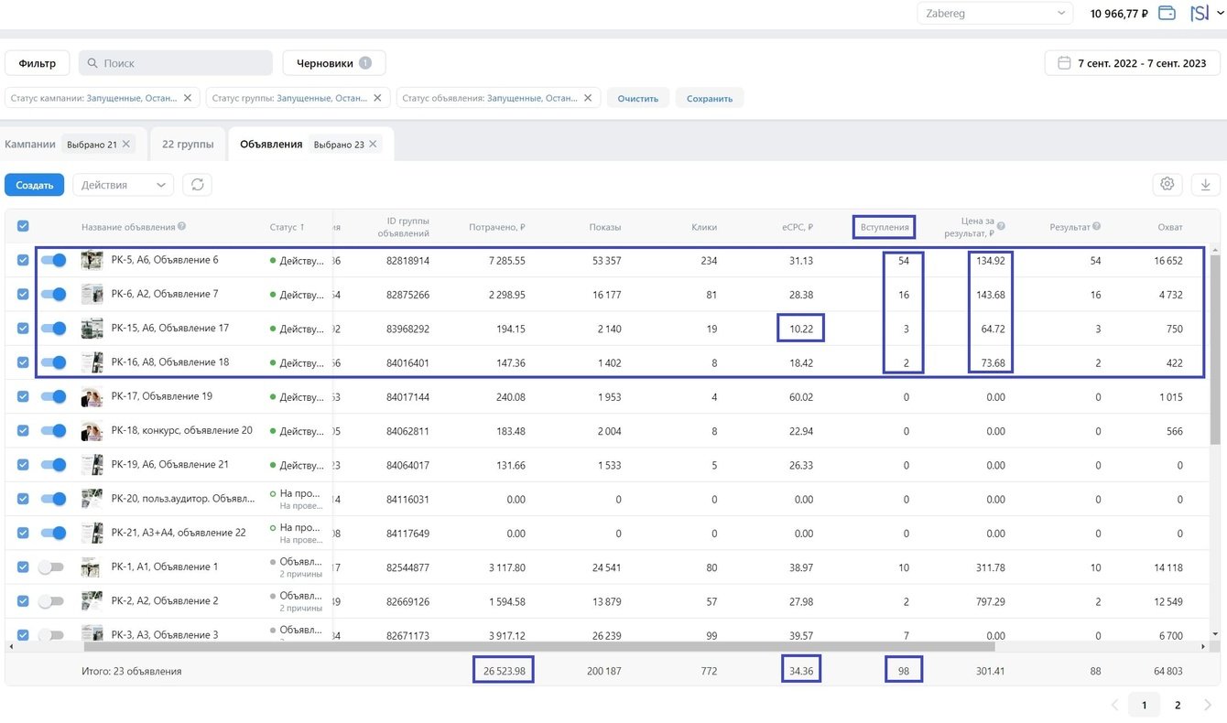This screenshot has width=1227, height=723.
Task: Click the refresh icon next to Действия
Action: click(x=197, y=185)
